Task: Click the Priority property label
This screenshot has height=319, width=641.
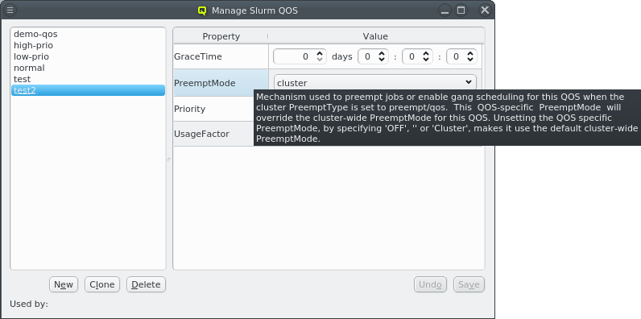Action: [190, 109]
